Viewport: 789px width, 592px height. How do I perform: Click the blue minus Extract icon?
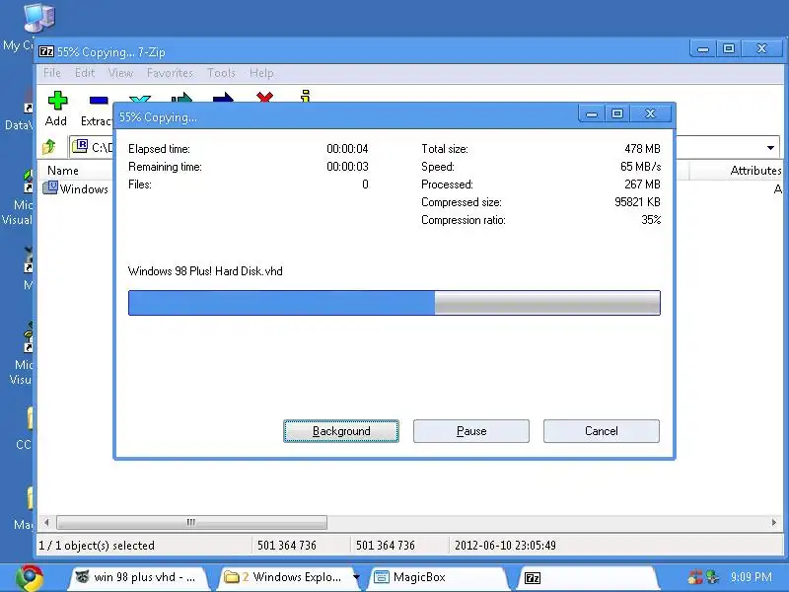pyautogui.click(x=99, y=101)
